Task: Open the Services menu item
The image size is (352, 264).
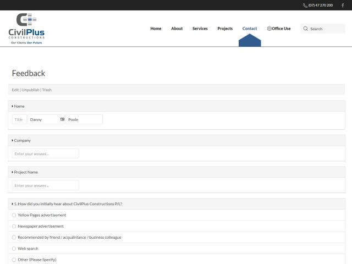Action: coord(200,29)
